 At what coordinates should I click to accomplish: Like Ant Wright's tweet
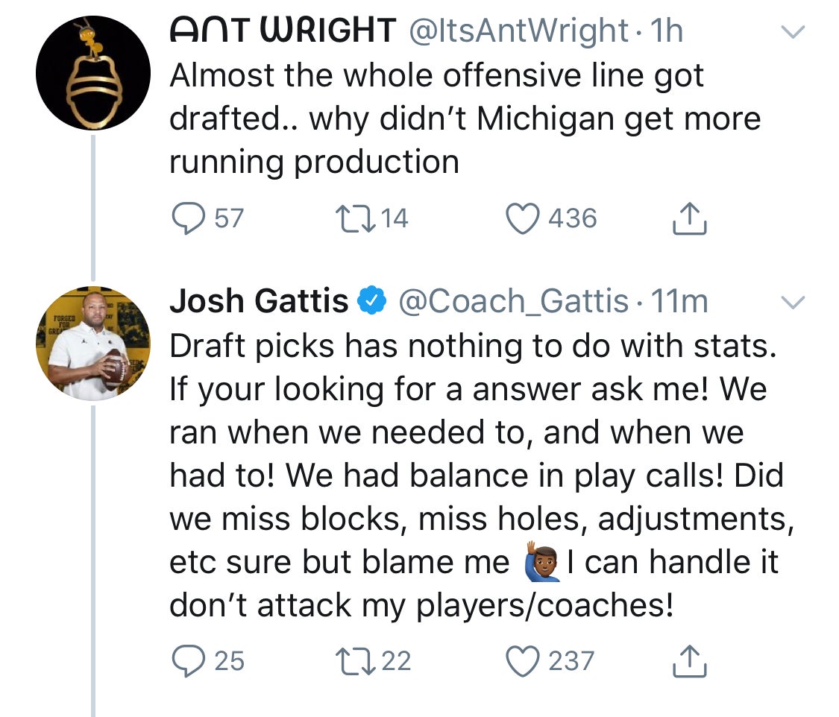(523, 218)
